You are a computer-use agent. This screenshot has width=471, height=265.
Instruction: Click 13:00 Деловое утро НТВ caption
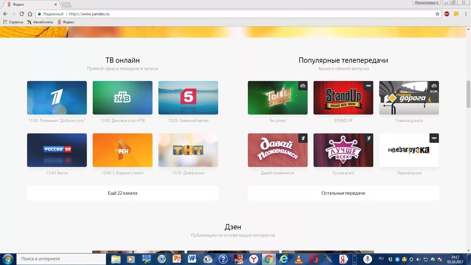pos(122,120)
